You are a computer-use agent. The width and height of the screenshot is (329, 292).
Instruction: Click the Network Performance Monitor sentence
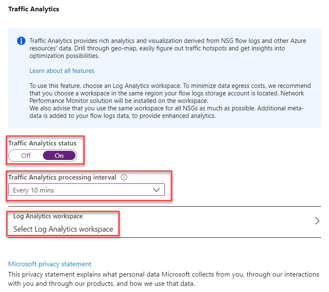pos(167,97)
